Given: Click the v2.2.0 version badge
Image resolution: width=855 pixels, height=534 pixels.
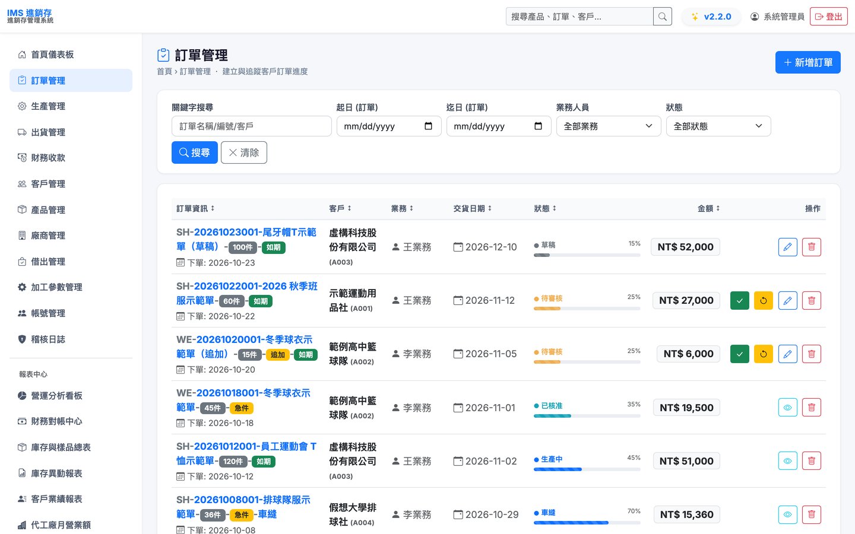Looking at the screenshot, I should pos(711,17).
